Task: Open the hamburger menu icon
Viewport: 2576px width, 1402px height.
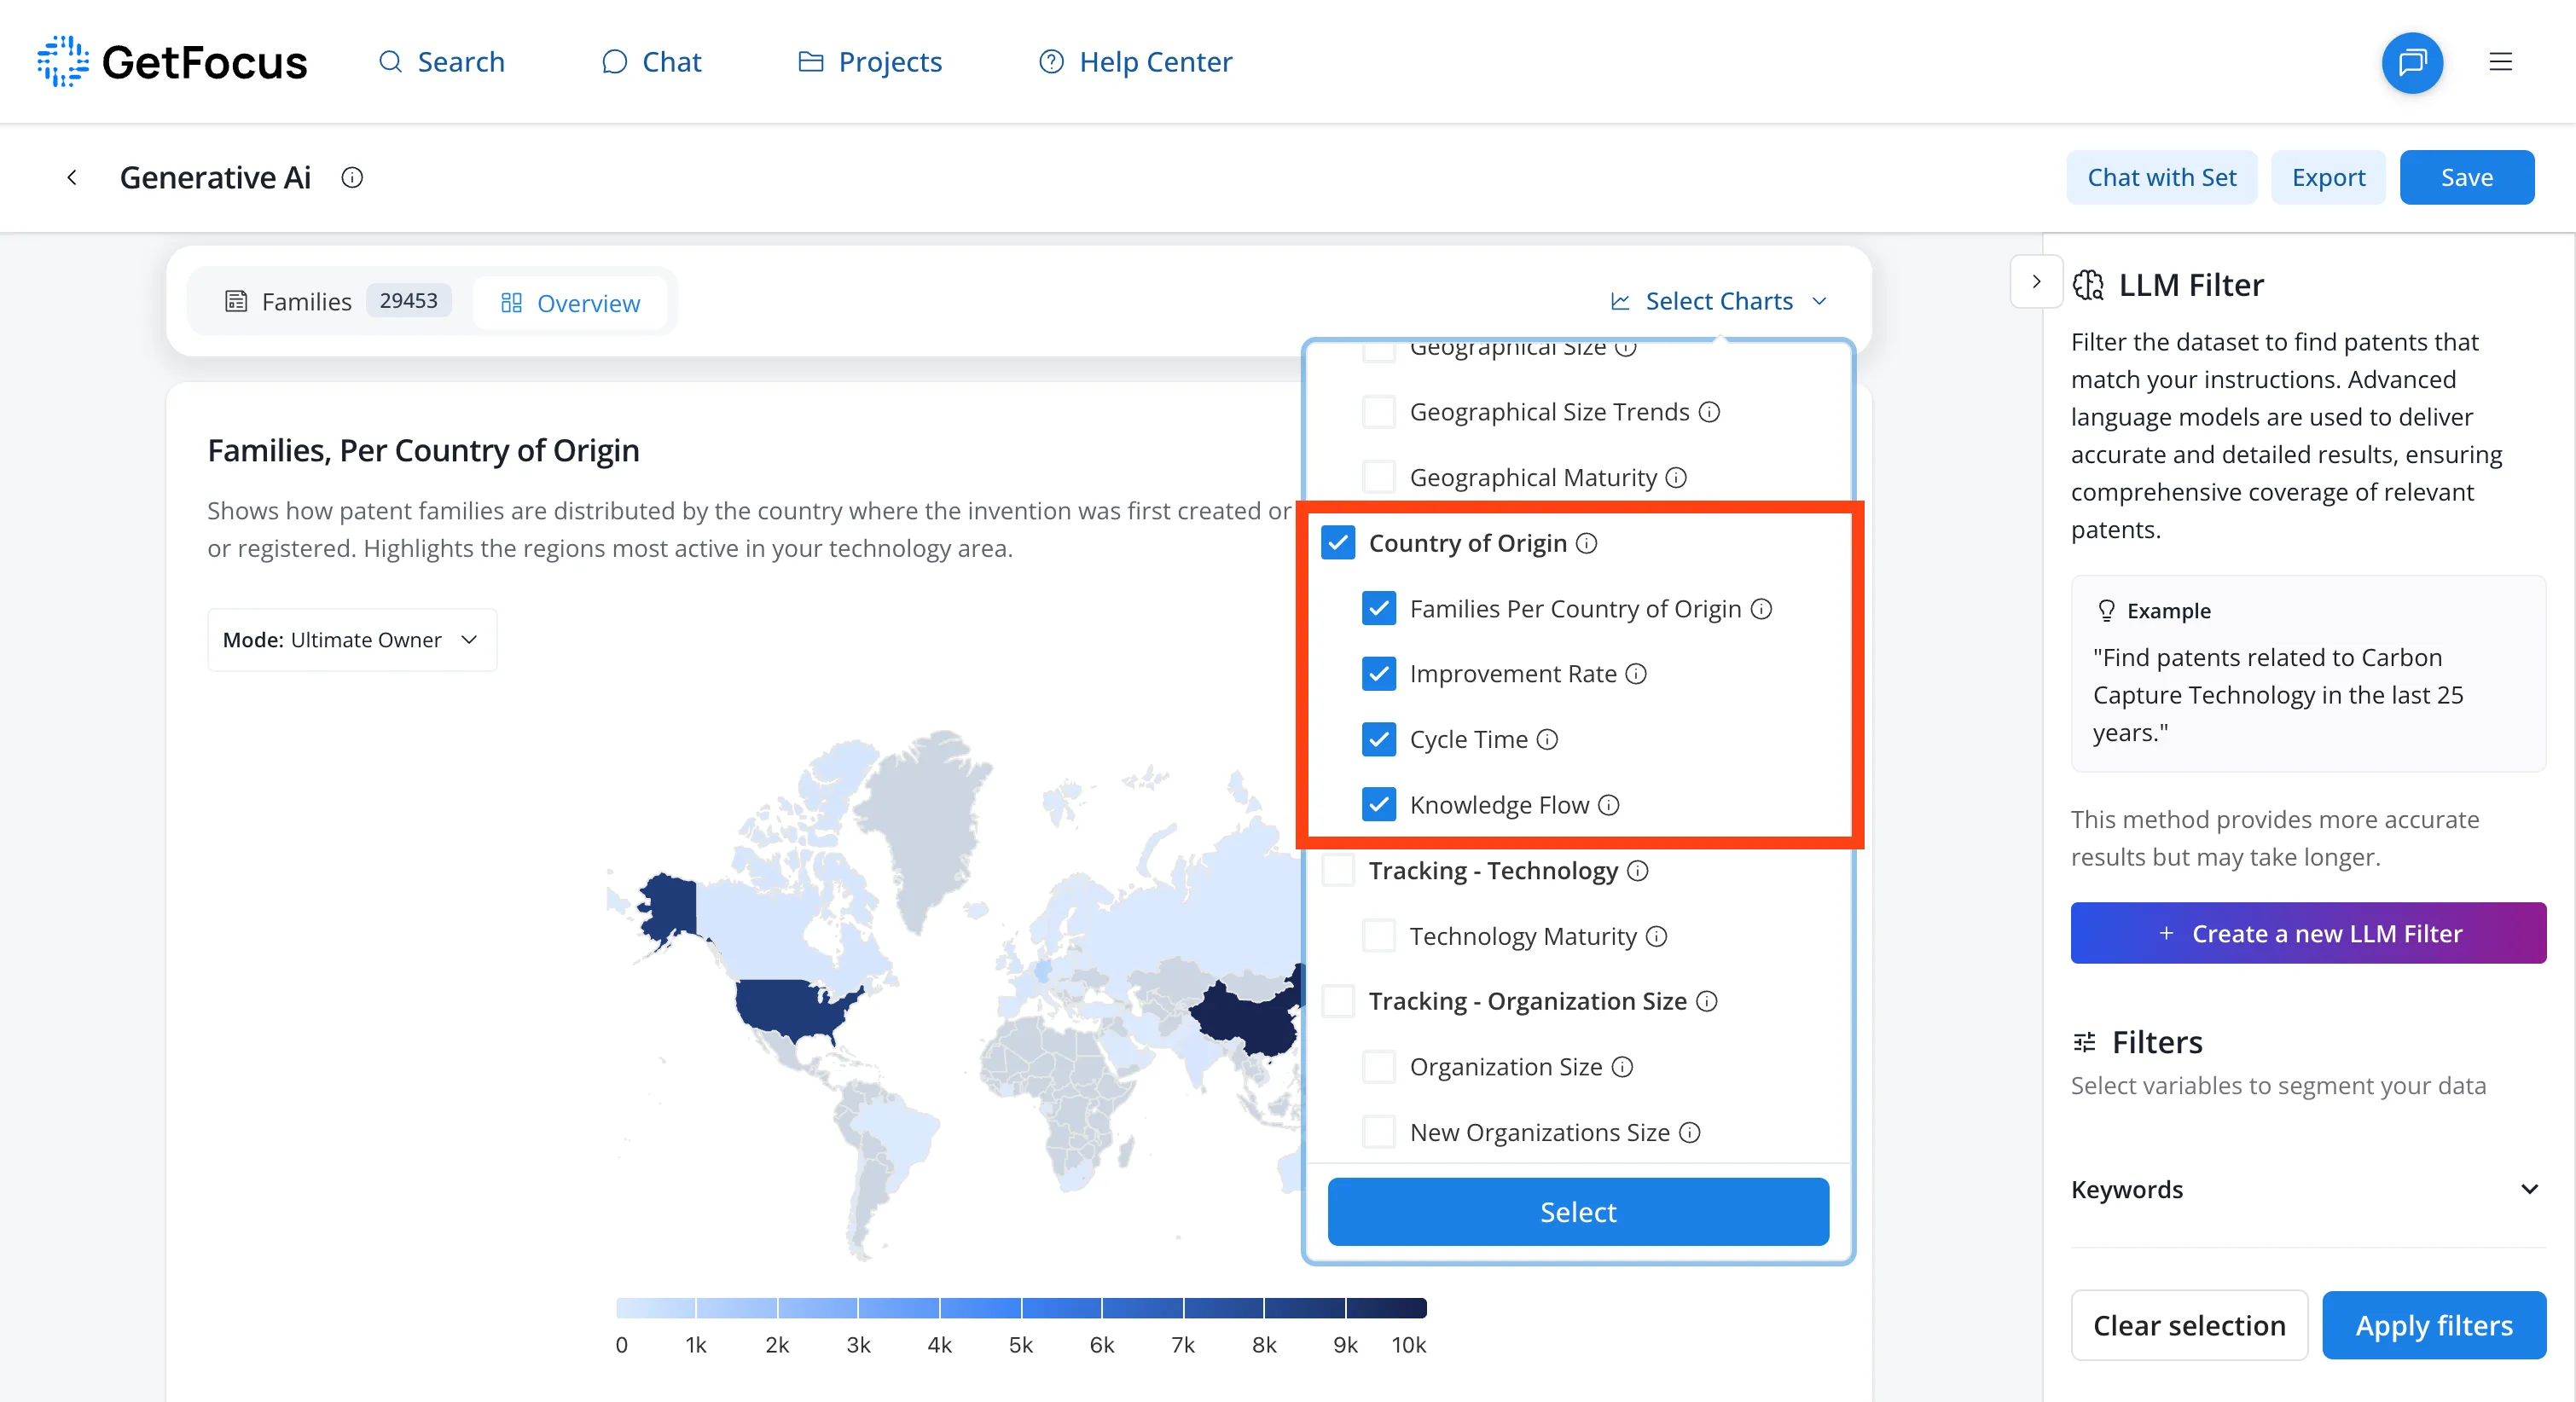Action: [2500, 62]
